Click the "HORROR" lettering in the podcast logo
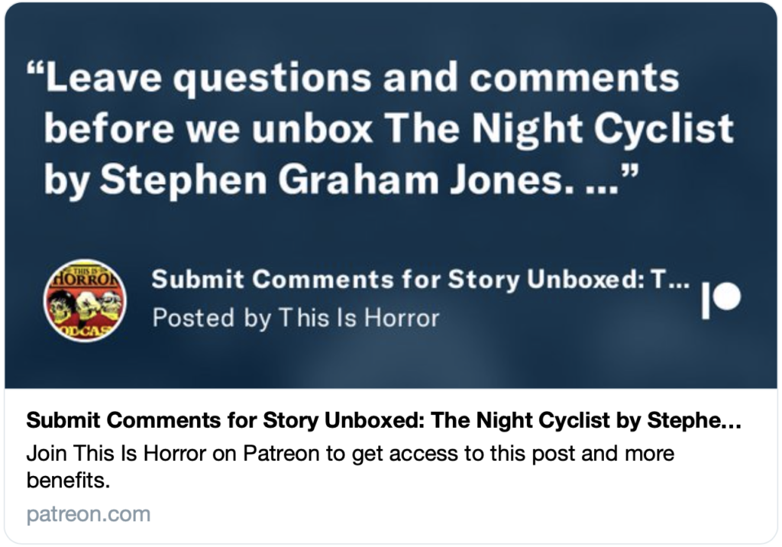 click(x=84, y=278)
